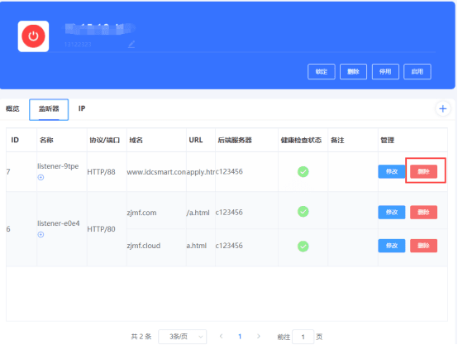Expand the circle icon under listener-e0e4
The width and height of the screenshot is (458, 345).
pos(41,234)
